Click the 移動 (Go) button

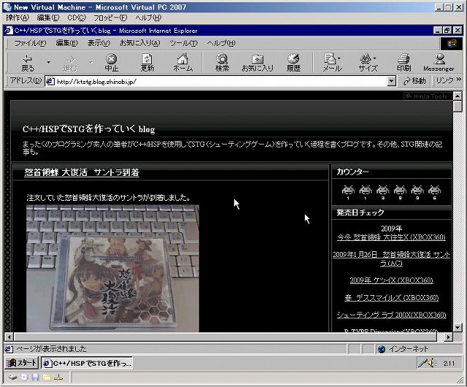coord(414,81)
